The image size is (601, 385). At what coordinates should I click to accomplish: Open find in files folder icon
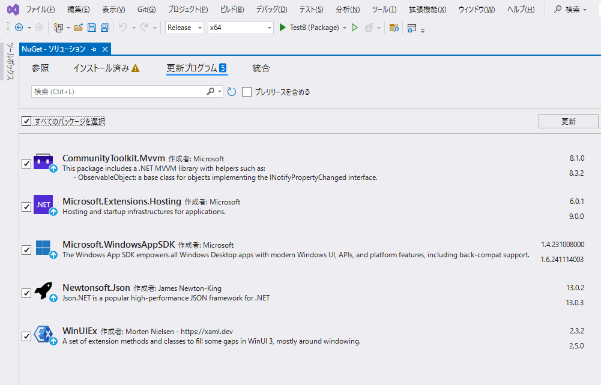click(x=394, y=28)
